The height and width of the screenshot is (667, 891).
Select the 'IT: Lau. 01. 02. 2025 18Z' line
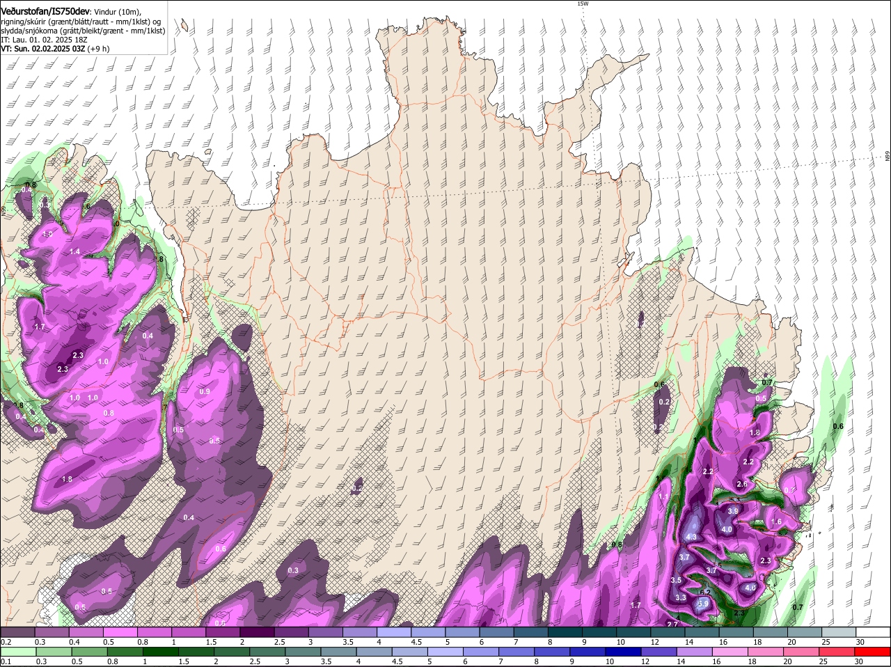click(x=44, y=40)
